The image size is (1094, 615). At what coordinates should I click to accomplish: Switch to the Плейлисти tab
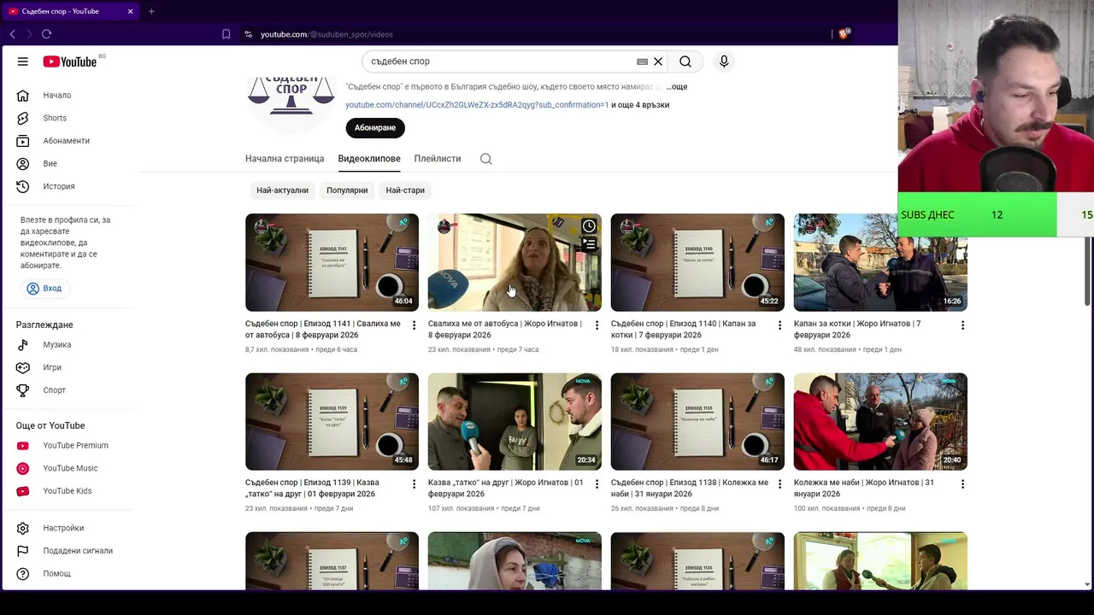coord(438,159)
